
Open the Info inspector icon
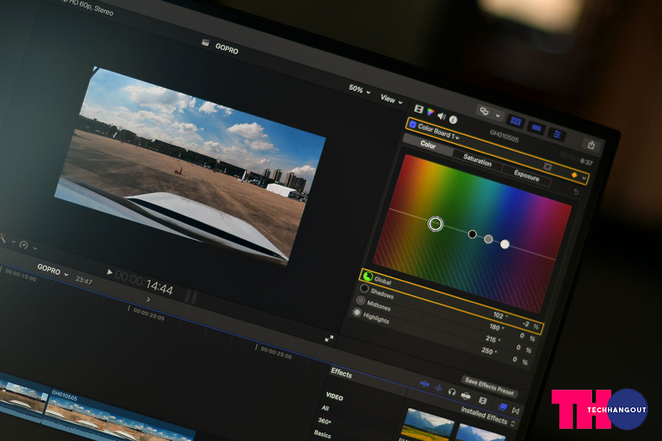coord(453,119)
